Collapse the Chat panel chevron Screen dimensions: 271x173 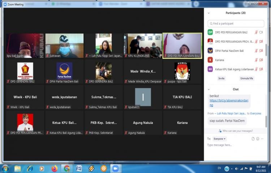coord(209,89)
